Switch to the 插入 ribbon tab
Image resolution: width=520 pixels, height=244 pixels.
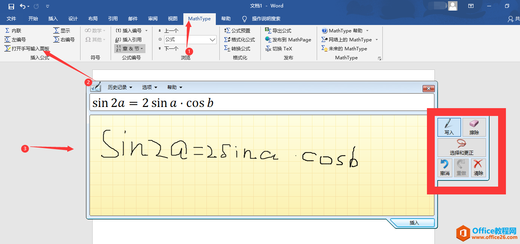[x=53, y=19]
